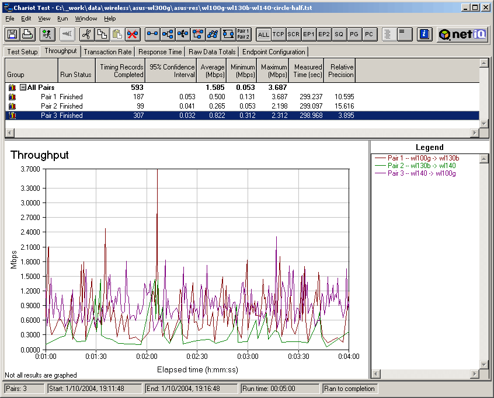Collapse the All Pairs group tree

click(x=23, y=88)
